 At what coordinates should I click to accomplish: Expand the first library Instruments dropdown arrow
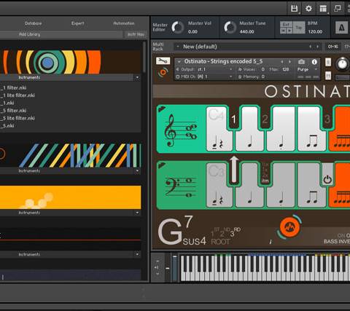click(137, 77)
